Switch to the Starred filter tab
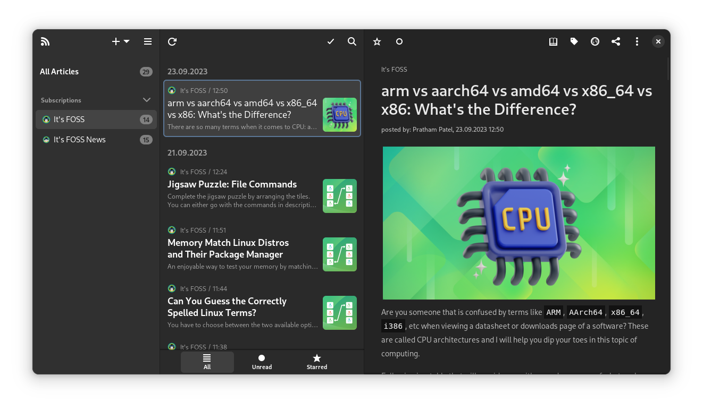Screen dimensions: 703x410 click(316, 362)
